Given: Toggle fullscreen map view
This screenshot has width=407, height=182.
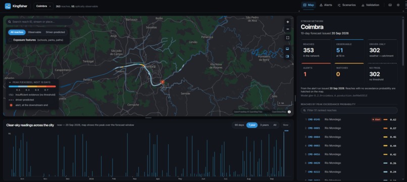Looking at the screenshot, I should coord(288,38).
